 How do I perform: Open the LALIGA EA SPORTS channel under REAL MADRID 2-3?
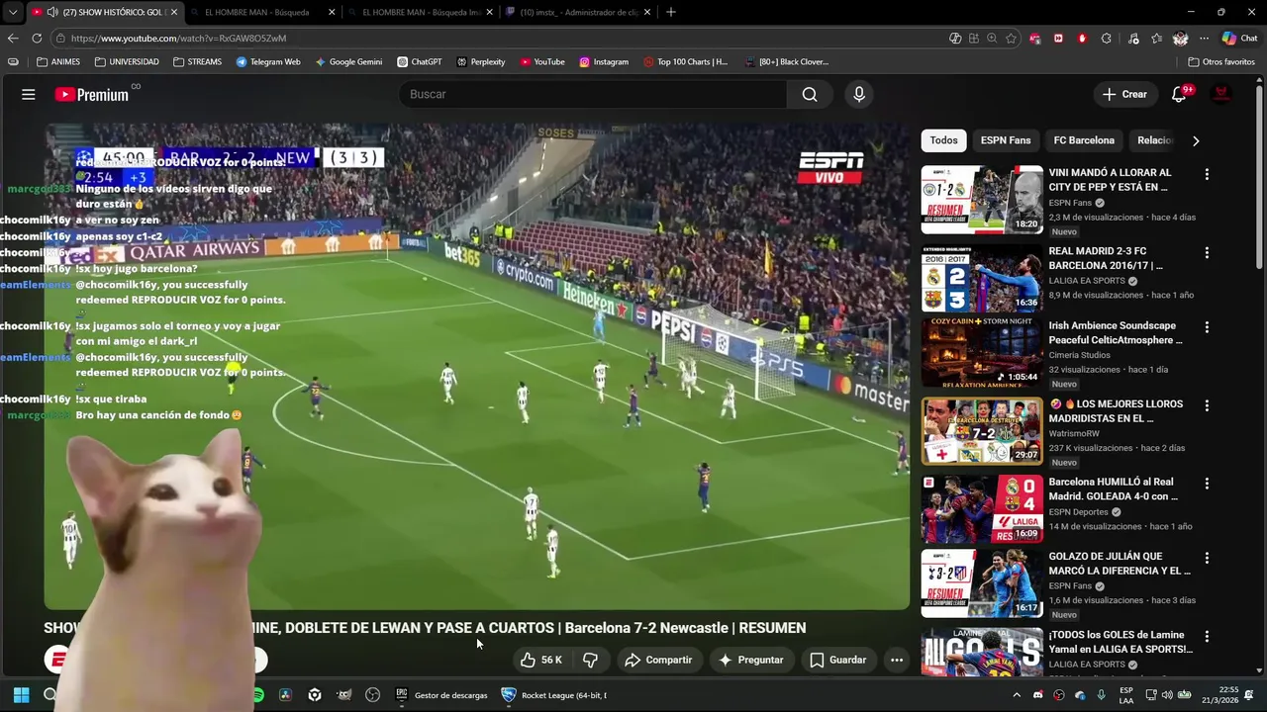(x=1089, y=281)
